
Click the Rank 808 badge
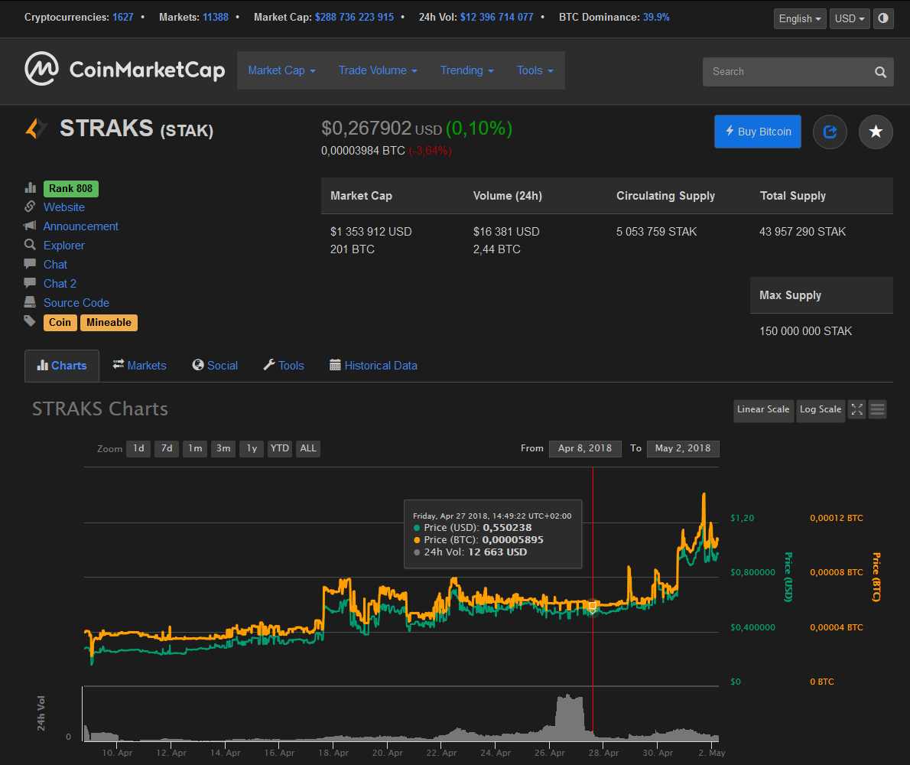pyautogui.click(x=71, y=189)
